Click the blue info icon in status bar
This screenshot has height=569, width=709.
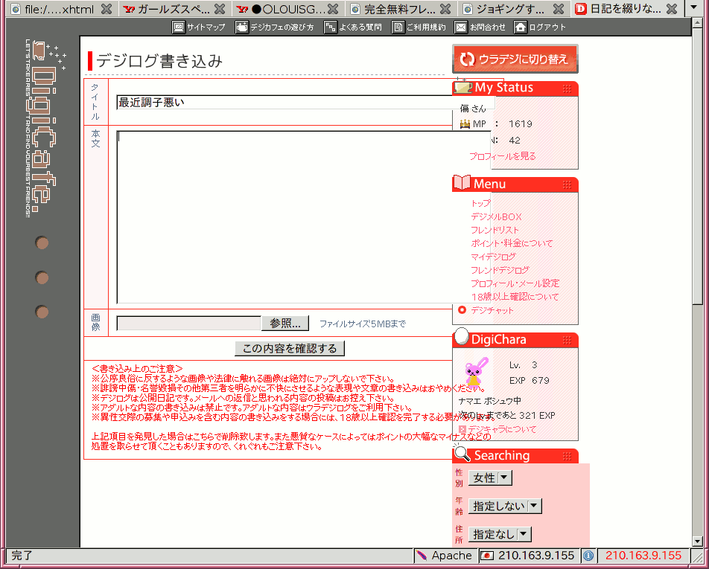[x=588, y=556]
